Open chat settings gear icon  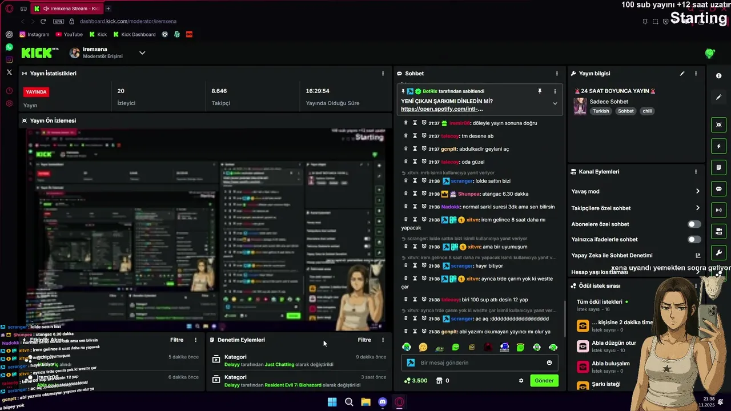coord(521,381)
